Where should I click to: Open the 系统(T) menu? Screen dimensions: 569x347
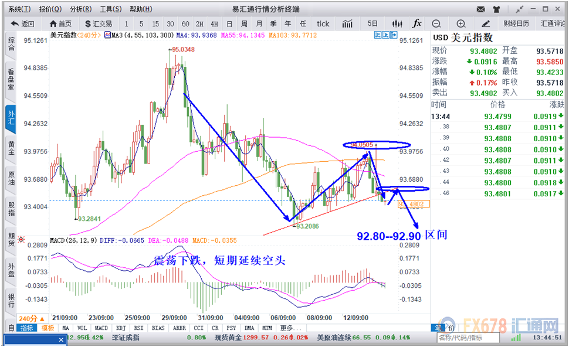(19, 9)
